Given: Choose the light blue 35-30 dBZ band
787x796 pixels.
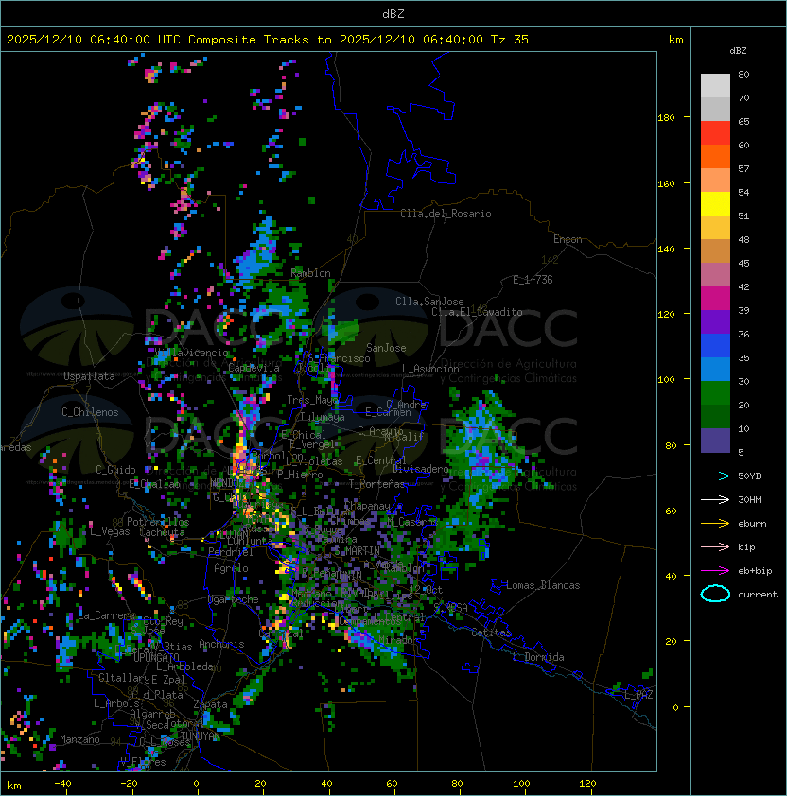Looking at the screenshot, I should (715, 370).
